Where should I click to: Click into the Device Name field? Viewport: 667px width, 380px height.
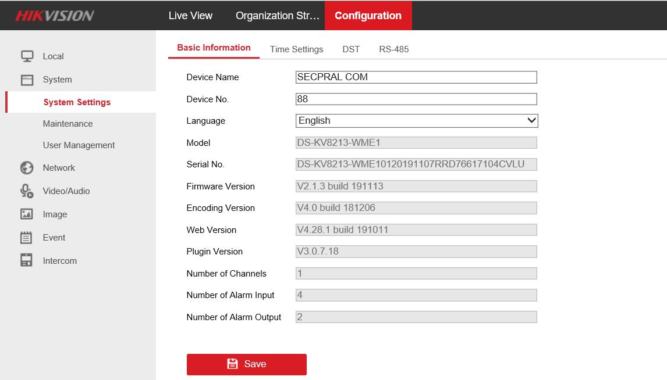click(x=416, y=77)
